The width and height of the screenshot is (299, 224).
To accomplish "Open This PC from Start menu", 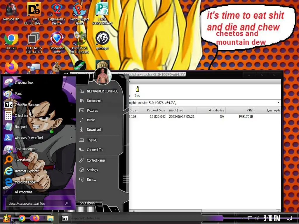I will (99, 140).
